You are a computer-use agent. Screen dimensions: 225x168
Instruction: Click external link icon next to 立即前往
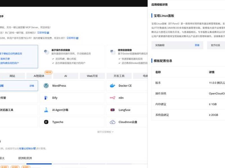77,38
